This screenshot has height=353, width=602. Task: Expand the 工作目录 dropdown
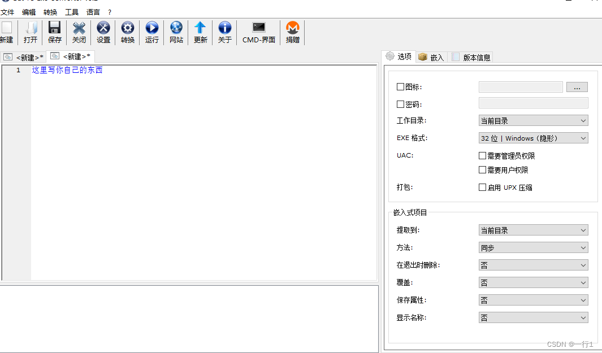(x=533, y=120)
